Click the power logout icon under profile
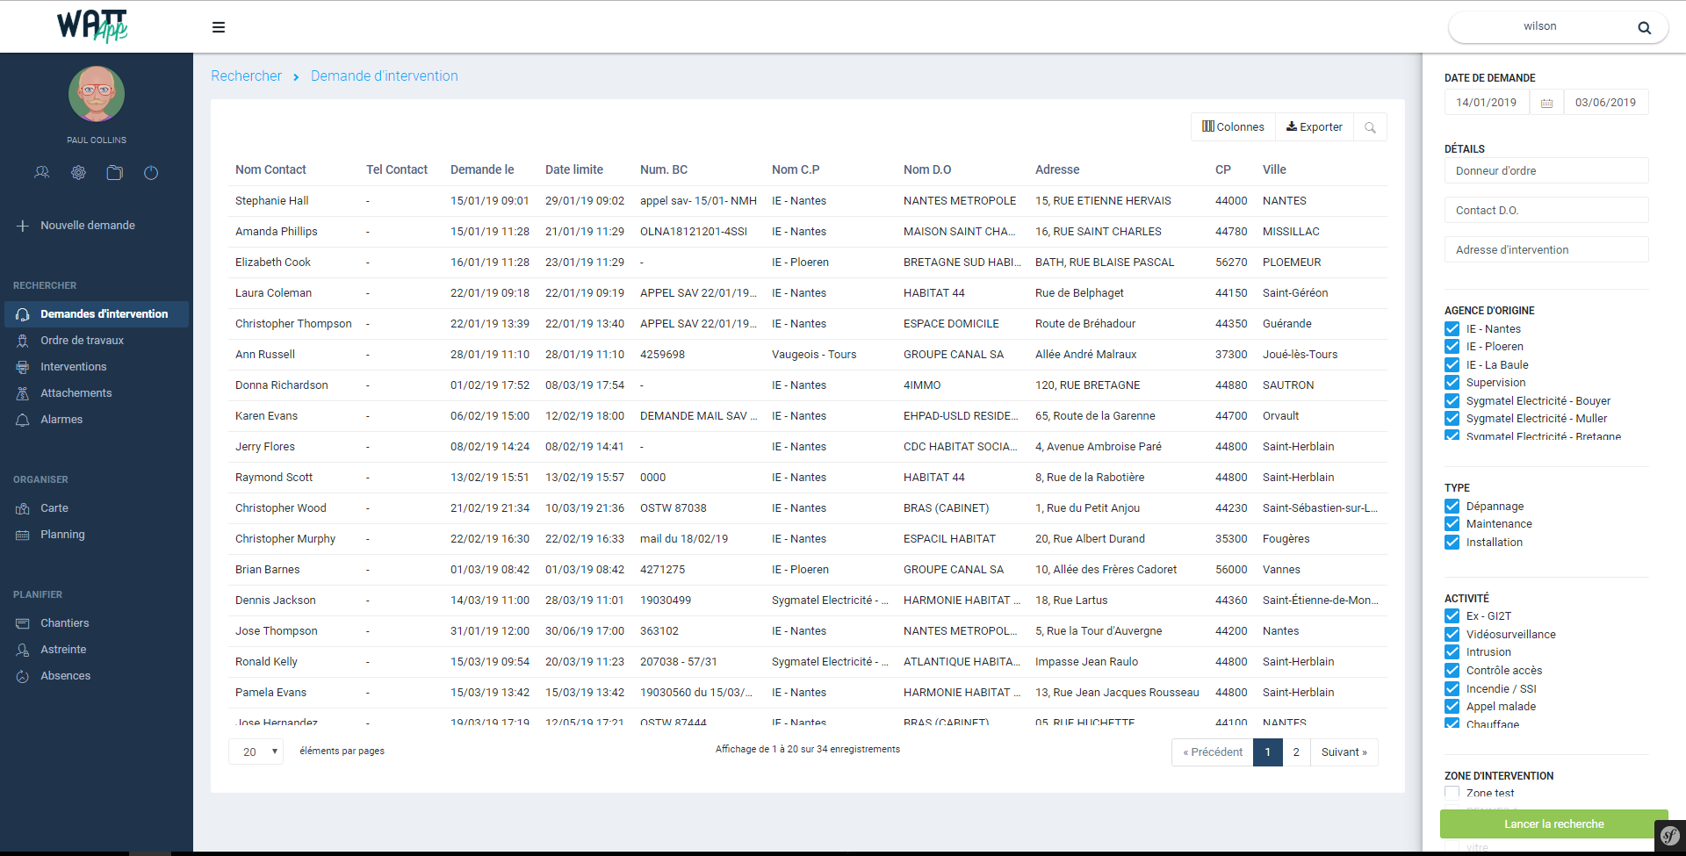This screenshot has width=1686, height=856. pyautogui.click(x=151, y=173)
